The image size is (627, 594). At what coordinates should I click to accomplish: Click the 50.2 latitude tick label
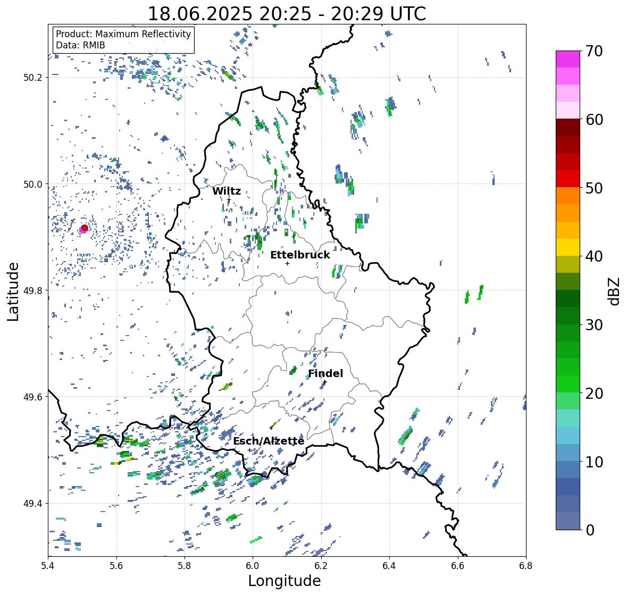(x=33, y=78)
